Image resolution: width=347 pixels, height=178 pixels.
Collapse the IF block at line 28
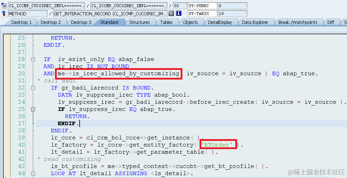pos(33,59)
